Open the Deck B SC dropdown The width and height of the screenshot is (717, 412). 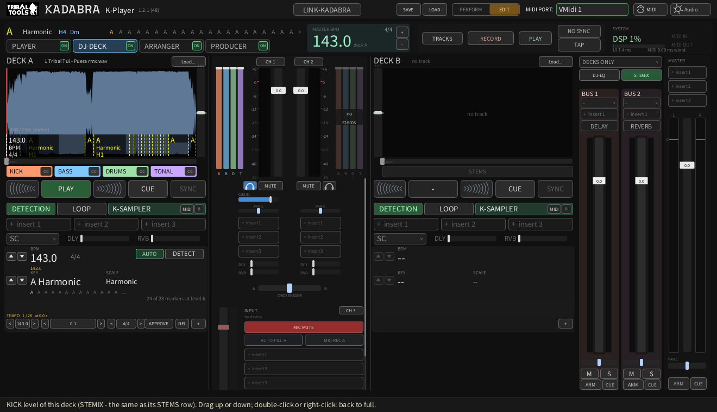pos(400,239)
